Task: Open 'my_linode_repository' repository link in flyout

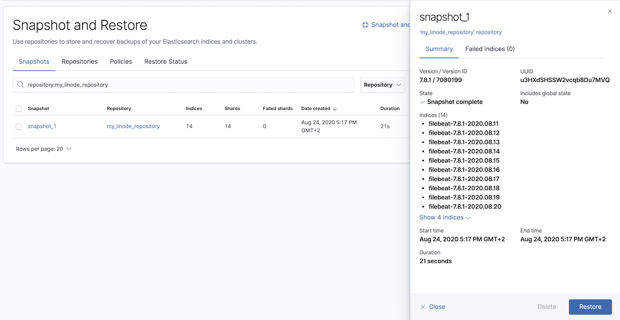Action: pyautogui.click(x=460, y=32)
